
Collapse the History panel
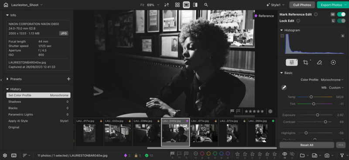click(x=7, y=89)
